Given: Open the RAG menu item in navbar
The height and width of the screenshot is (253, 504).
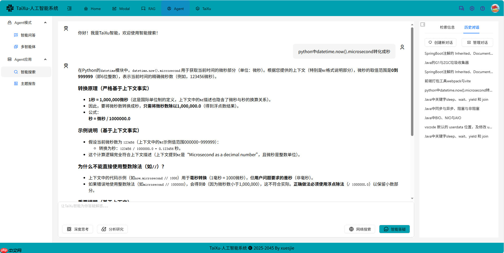Looking at the screenshot, I should (x=149, y=8).
